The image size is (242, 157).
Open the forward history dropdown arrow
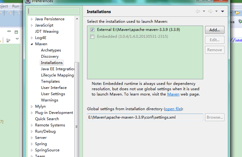[216, 11]
